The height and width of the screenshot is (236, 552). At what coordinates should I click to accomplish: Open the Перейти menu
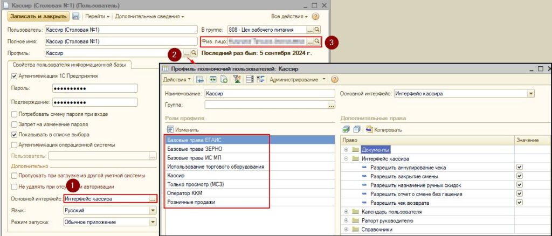pyautogui.click(x=97, y=17)
